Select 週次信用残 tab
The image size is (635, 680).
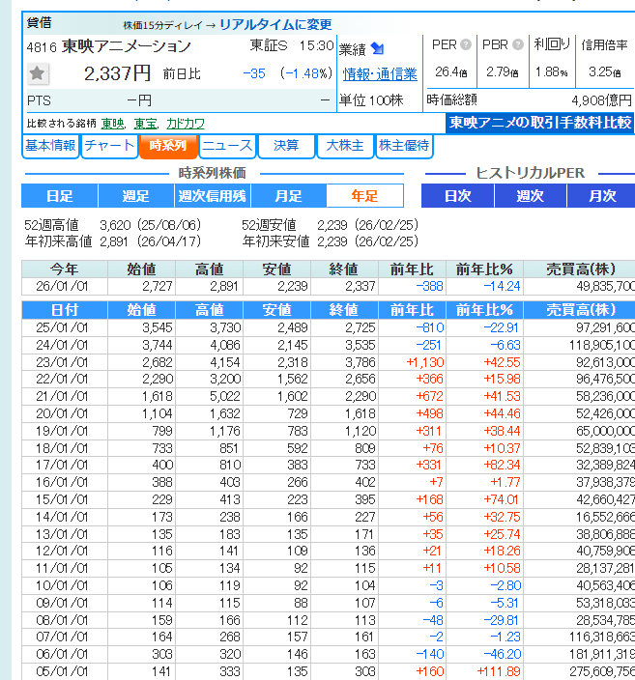pyautogui.click(x=213, y=196)
